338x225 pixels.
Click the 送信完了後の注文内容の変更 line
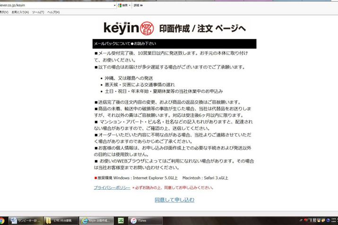coord(168,102)
